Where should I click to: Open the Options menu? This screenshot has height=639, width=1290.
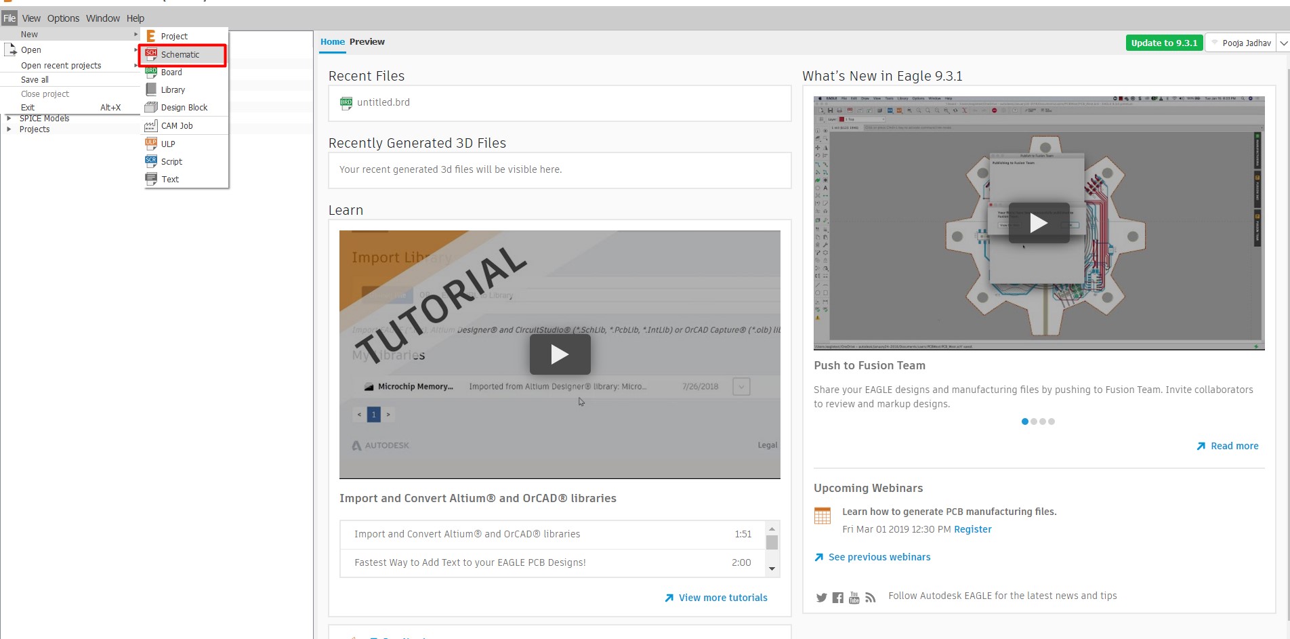(63, 18)
